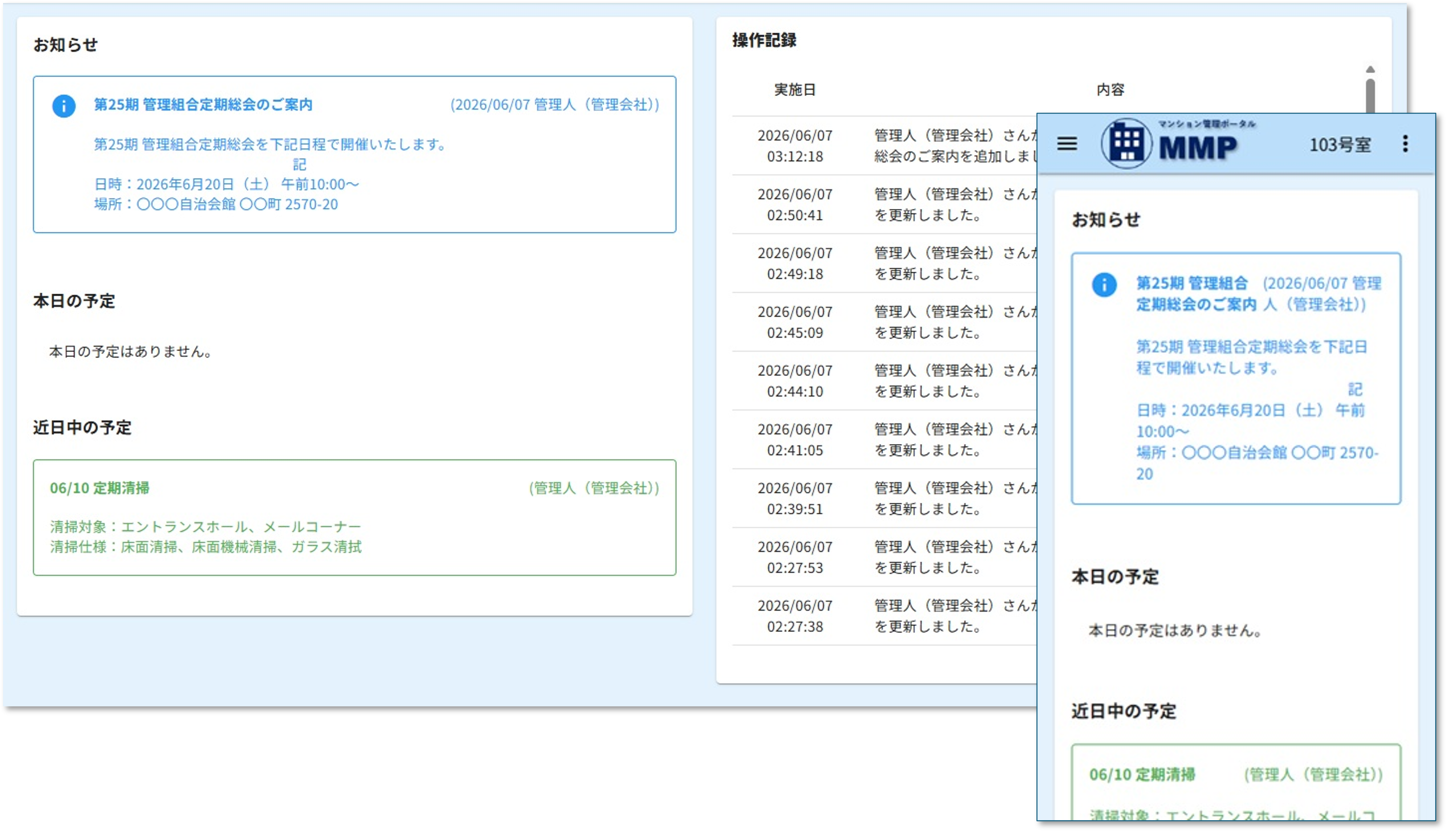
Task: Select log row dated 02:45:09
Action: pos(884,322)
